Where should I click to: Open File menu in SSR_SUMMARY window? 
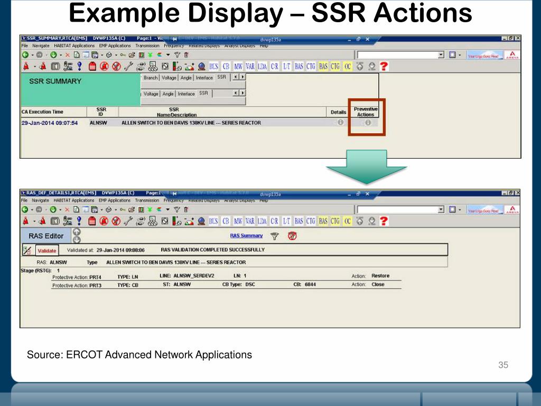pos(25,45)
